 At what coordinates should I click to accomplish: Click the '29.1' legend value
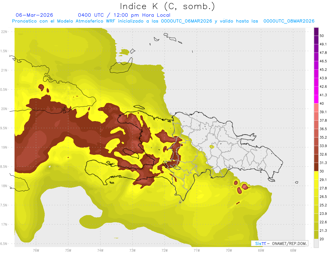(323, 179)
